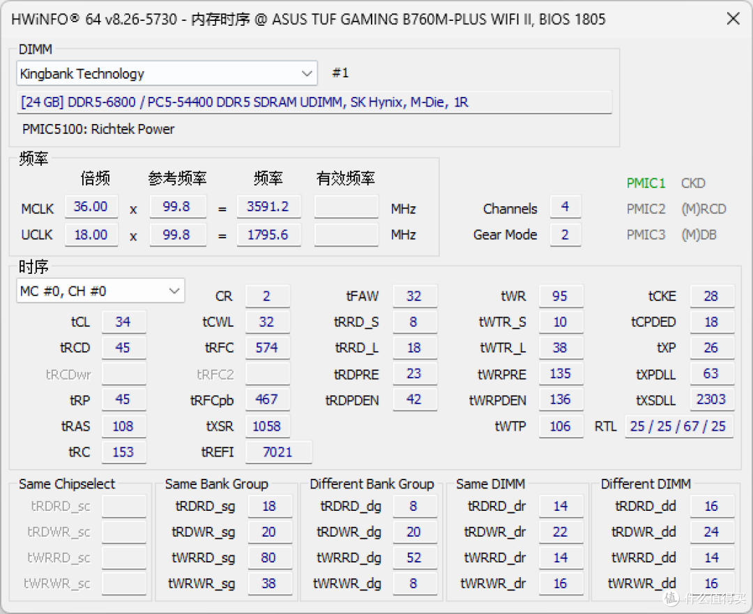This screenshot has width=753, height=614.
Task: Click the tRRD_L value 18
Action: (x=414, y=348)
